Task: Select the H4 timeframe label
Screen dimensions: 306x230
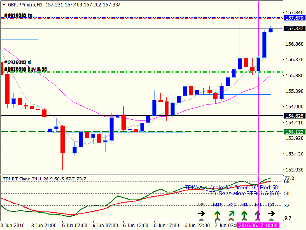Action: click(258, 205)
